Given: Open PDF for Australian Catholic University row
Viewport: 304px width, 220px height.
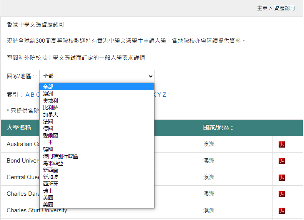Looking at the screenshot, I should [281, 144].
